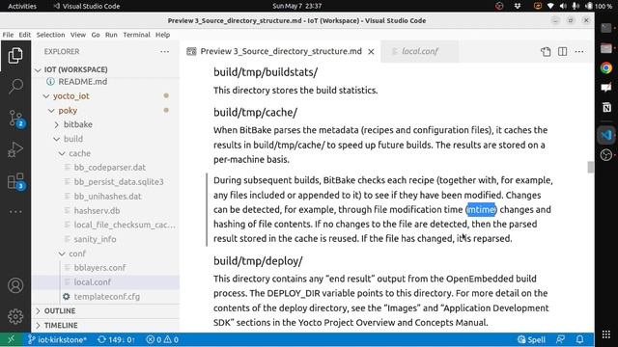Select local.conf in explorer tree
The height and width of the screenshot is (347, 618).
pyautogui.click(x=105, y=282)
